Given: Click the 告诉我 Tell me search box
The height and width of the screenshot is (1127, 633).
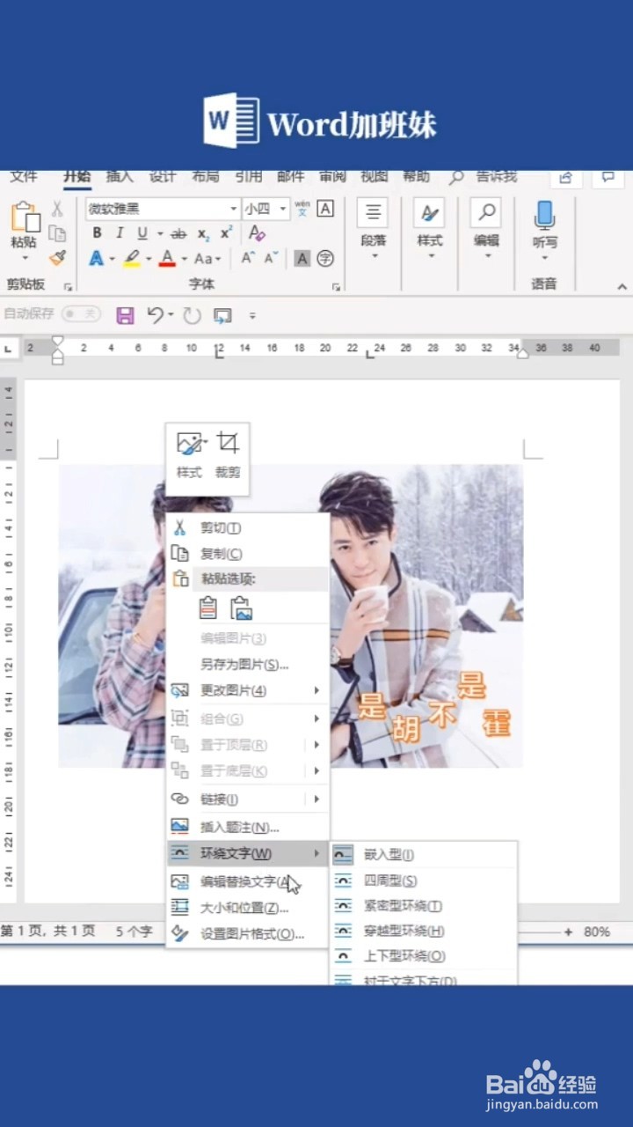Looking at the screenshot, I should point(484,177).
